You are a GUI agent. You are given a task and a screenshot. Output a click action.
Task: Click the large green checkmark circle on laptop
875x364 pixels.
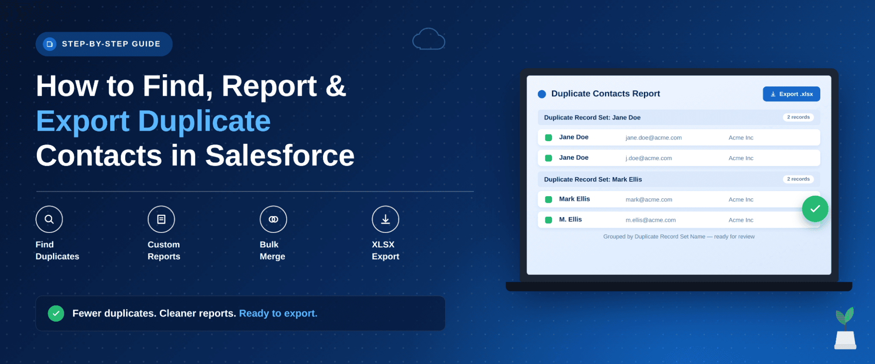[815, 209]
